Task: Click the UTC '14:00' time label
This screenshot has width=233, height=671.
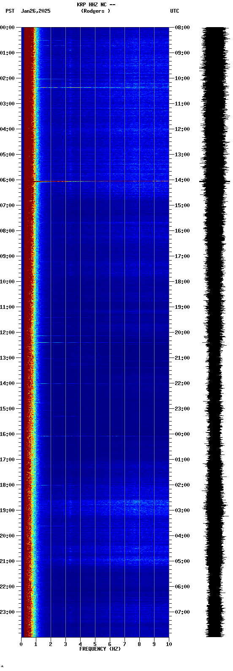Action: (182, 180)
